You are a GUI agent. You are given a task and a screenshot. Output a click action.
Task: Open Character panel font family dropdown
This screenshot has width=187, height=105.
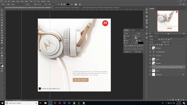130,33
